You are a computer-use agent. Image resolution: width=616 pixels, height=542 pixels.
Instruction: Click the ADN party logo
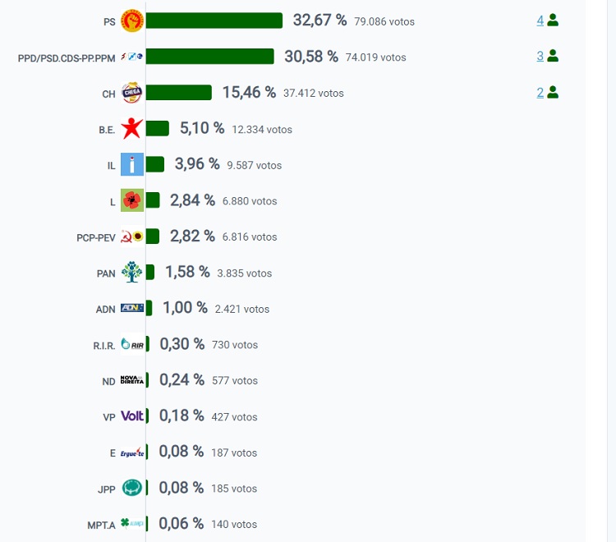click(131, 308)
